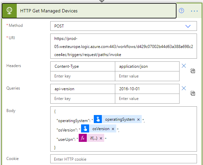Viewport: 203px width, 165px height.
Task: Click the operatingSystem token trigger icon
Action: 98,119
